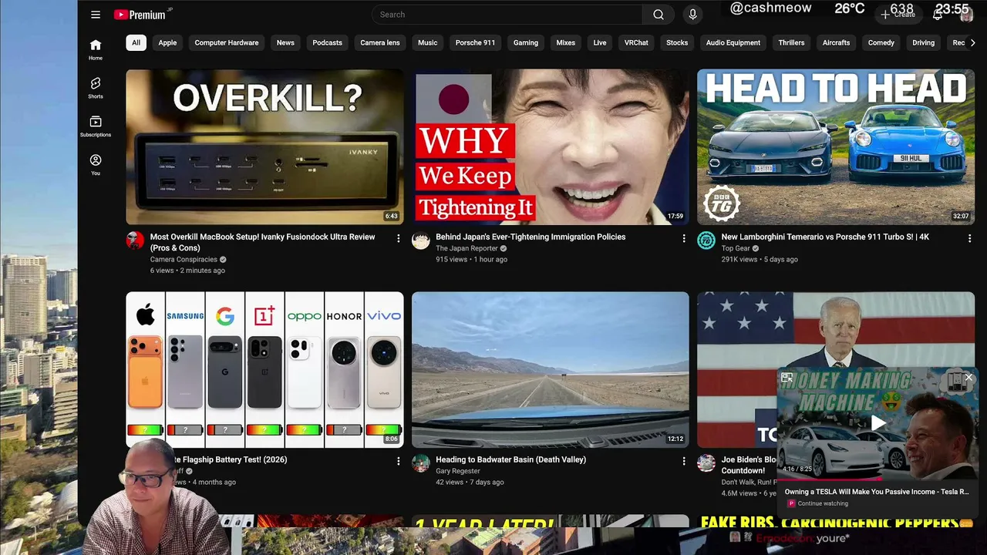Open the notifications bell
Image resolution: width=987 pixels, height=555 pixels.
tap(938, 15)
